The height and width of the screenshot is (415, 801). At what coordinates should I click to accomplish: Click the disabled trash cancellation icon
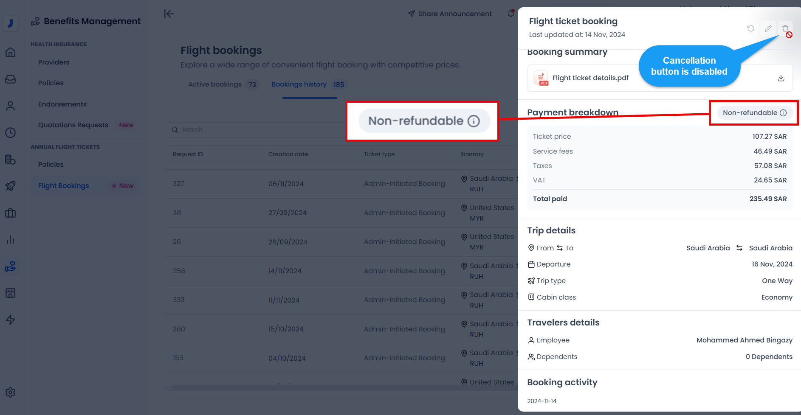tap(785, 28)
